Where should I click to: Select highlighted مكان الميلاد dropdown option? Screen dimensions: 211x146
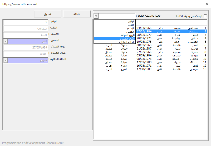coord(115,38)
